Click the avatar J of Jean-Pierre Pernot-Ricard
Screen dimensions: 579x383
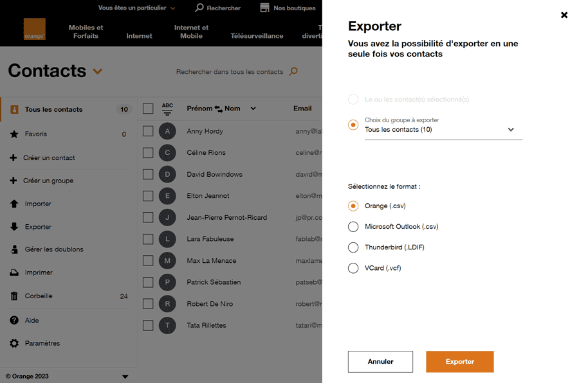[x=167, y=217]
